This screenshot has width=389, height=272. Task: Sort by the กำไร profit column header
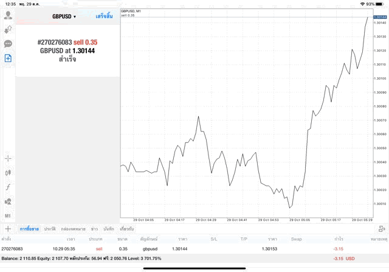tap(339, 239)
